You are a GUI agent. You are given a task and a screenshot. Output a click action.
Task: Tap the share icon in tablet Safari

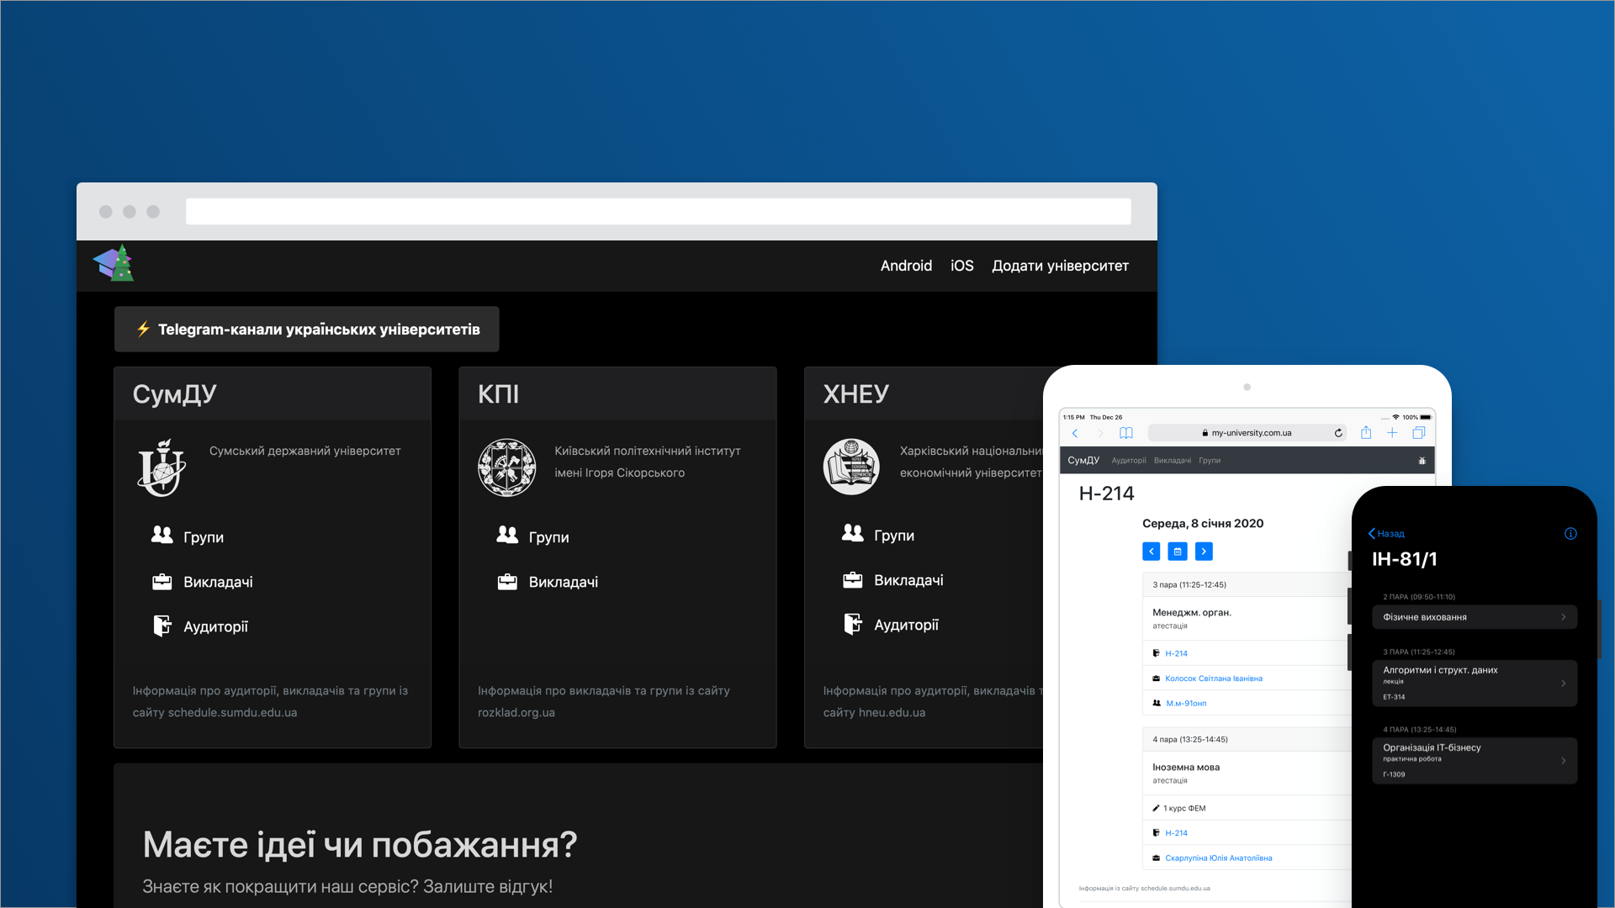[1366, 432]
